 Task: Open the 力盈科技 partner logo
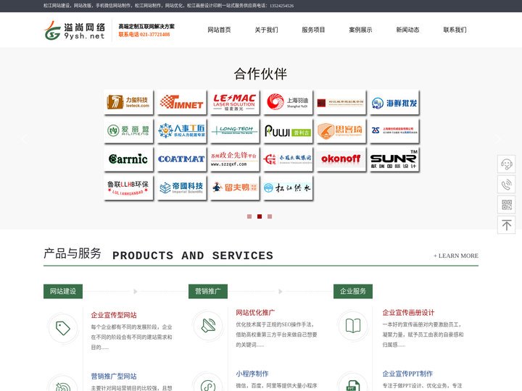click(x=128, y=102)
